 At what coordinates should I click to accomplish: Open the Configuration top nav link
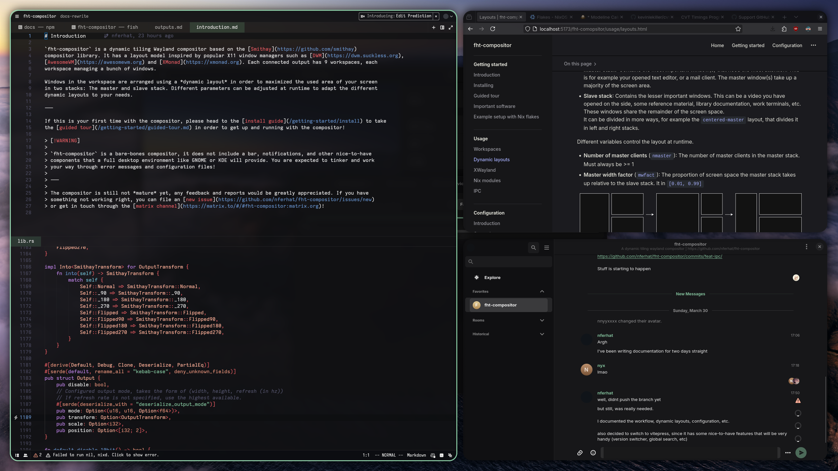click(x=787, y=45)
